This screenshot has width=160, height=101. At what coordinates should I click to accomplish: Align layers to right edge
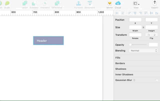click(140, 13)
